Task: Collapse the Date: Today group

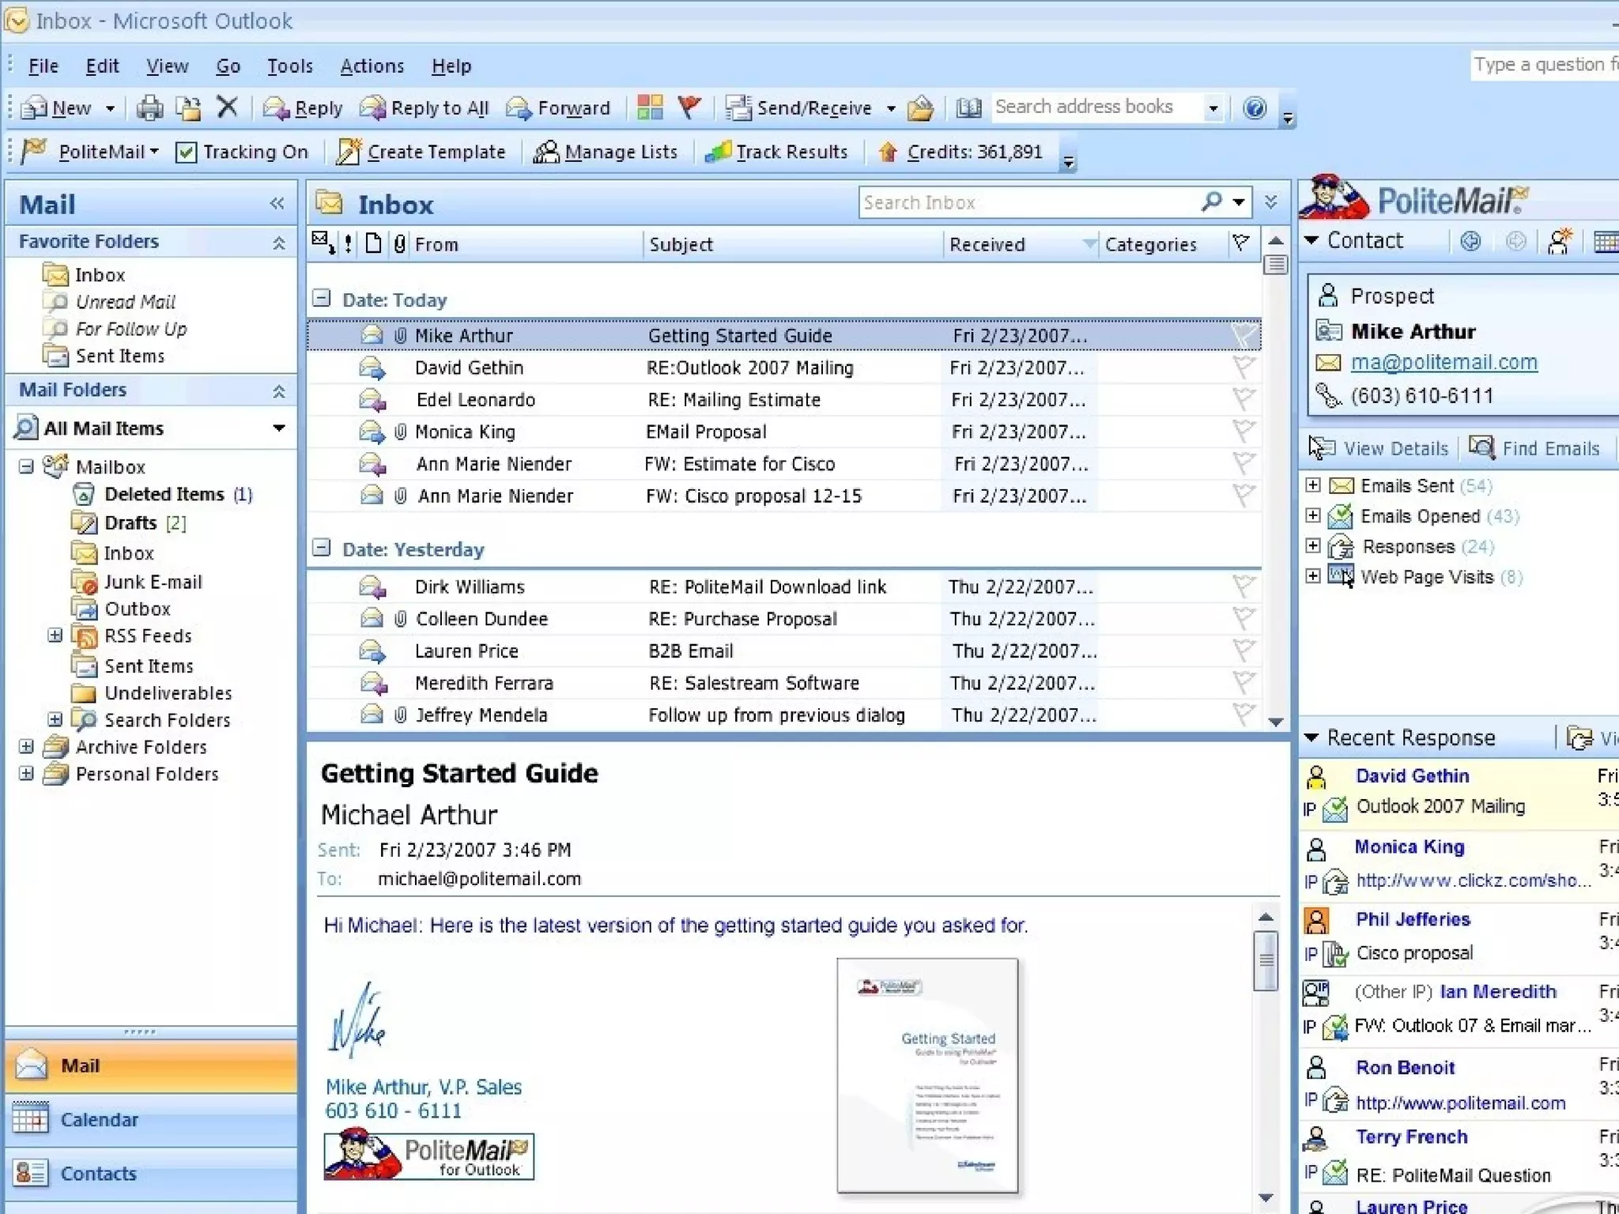Action: (322, 299)
